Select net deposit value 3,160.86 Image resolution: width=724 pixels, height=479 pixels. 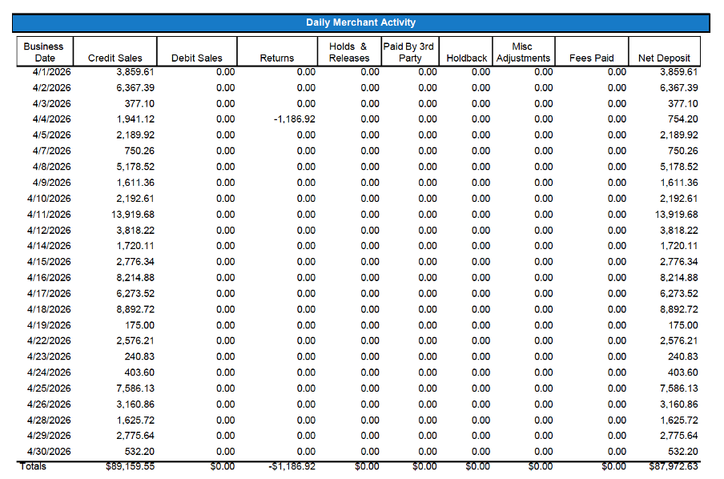[x=679, y=405]
